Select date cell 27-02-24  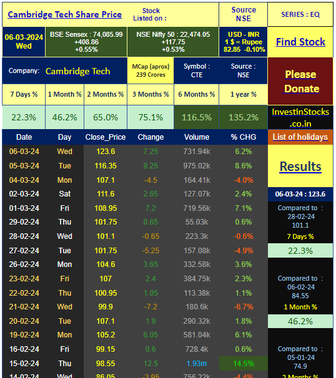pos(24,251)
